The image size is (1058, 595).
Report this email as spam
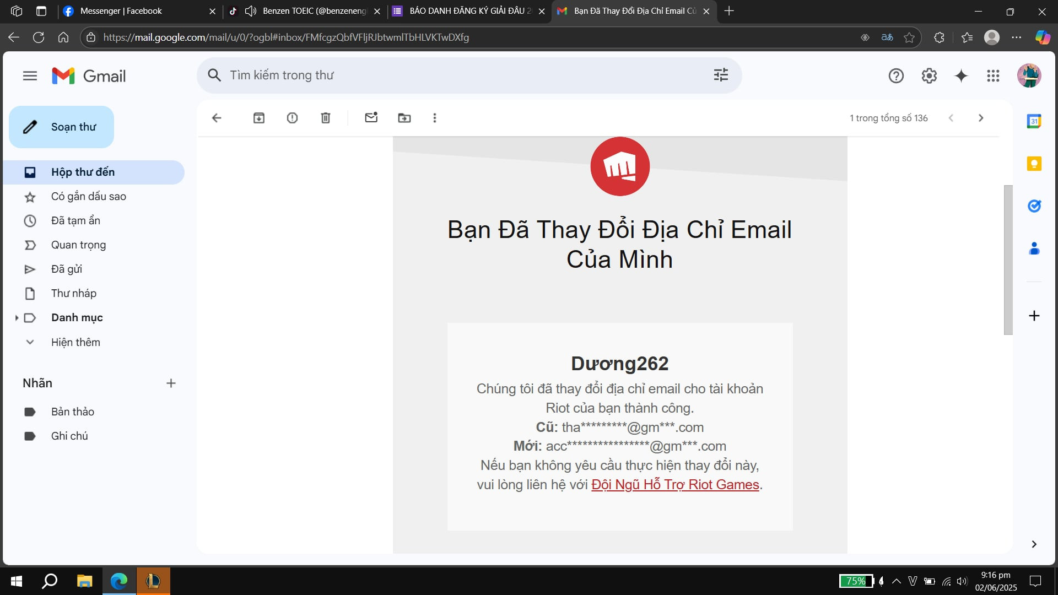292,118
